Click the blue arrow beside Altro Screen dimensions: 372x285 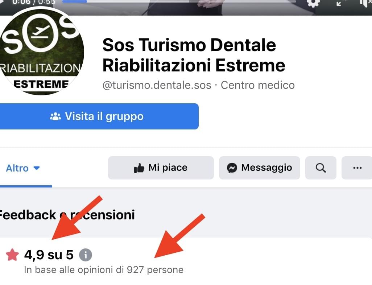click(x=37, y=168)
